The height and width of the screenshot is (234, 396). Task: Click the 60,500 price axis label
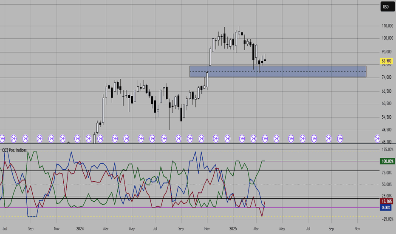387,103
